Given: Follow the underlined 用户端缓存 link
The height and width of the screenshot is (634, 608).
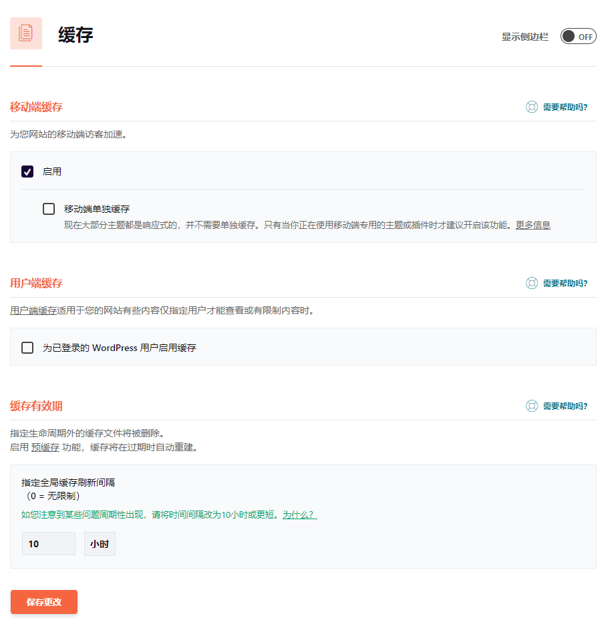Looking at the screenshot, I should click(33, 310).
